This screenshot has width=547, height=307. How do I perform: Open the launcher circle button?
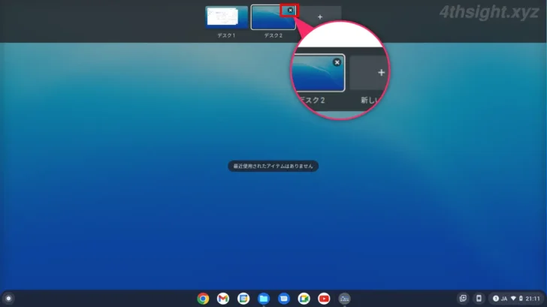point(8,298)
